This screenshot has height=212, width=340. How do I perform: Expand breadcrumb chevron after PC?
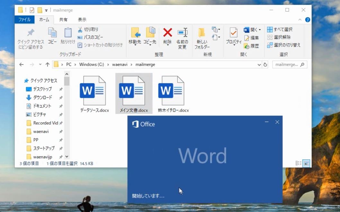tap(75, 64)
